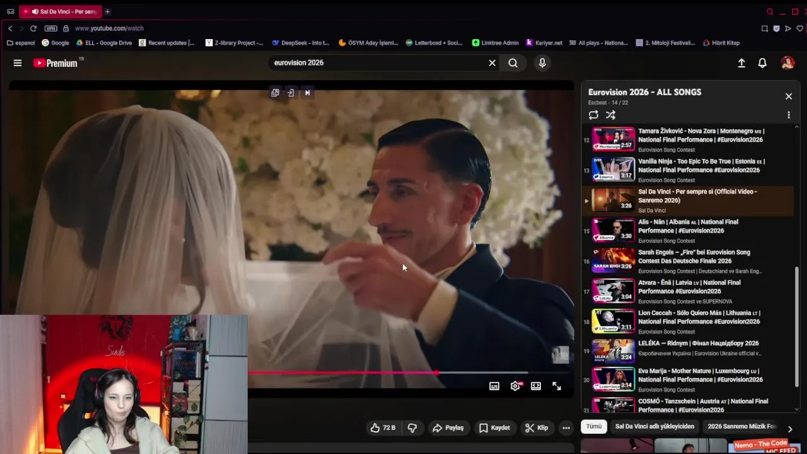Open the YouTube notifications bell
The width and height of the screenshot is (807, 454).
point(762,63)
